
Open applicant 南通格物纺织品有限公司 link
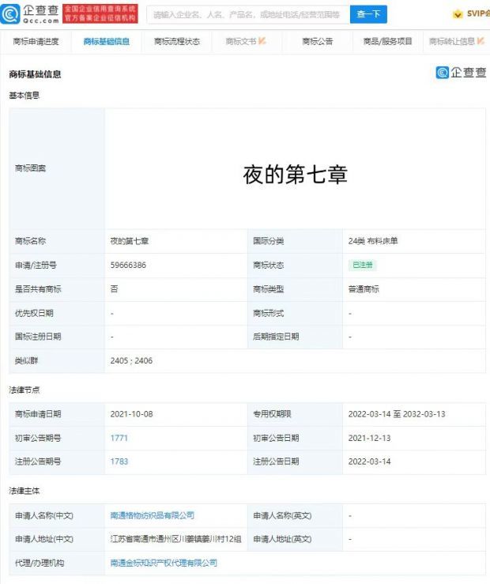(153, 515)
